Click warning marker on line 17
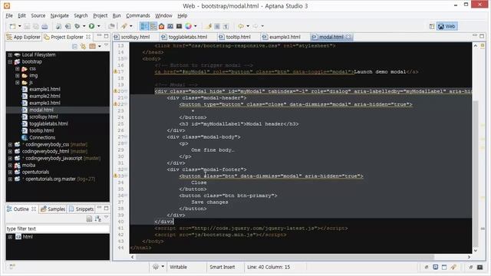Image resolution: width=491 pixels, height=276 pixels. [x=115, y=71]
